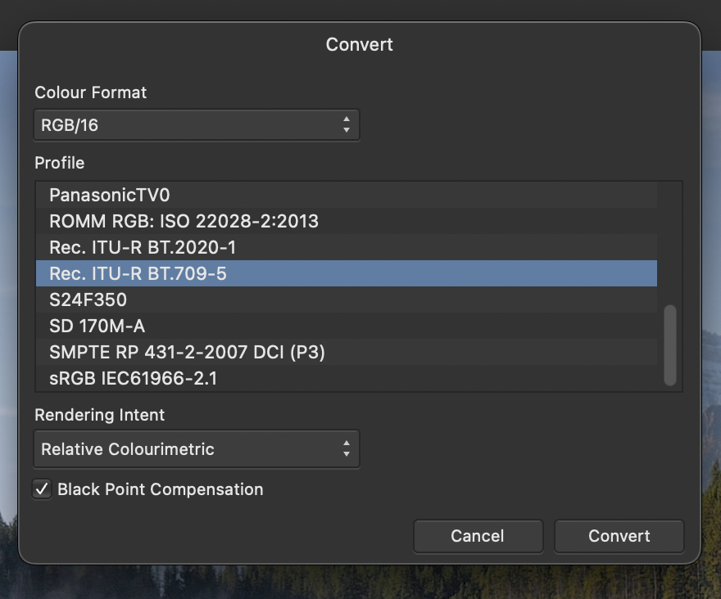Image resolution: width=721 pixels, height=599 pixels.
Task: Click the Rendering Intent dropdown arrows
Action: click(x=347, y=449)
